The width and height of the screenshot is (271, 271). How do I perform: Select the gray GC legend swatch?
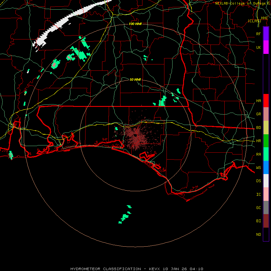tap(266, 207)
